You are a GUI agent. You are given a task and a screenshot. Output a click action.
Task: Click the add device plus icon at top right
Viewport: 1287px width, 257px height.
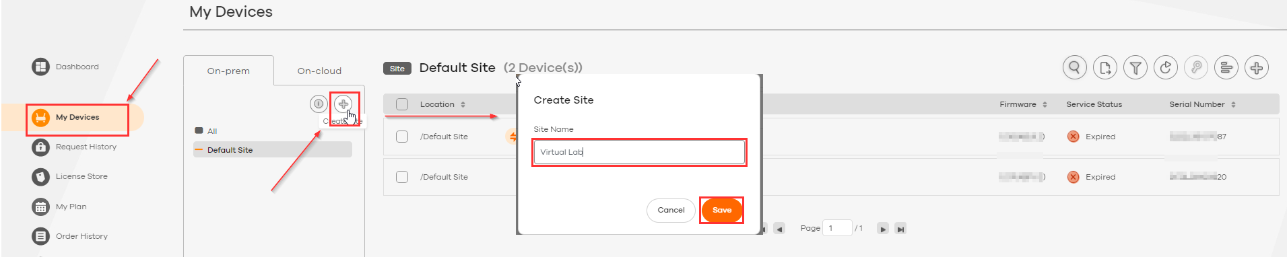click(1256, 67)
